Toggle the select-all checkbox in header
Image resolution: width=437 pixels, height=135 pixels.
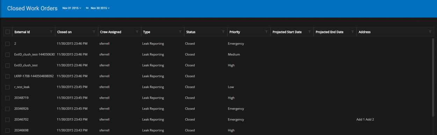point(8,32)
